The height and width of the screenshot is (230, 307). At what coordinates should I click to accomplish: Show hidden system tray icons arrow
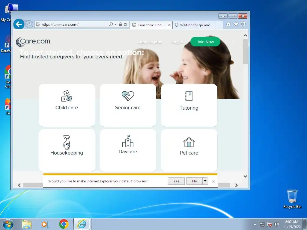click(x=255, y=224)
